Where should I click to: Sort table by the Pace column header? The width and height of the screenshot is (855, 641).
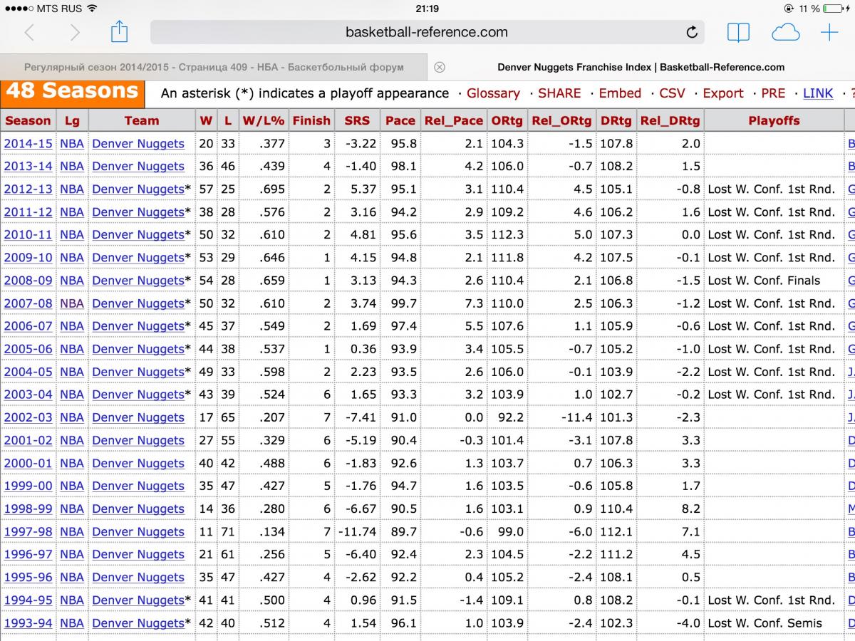point(400,120)
